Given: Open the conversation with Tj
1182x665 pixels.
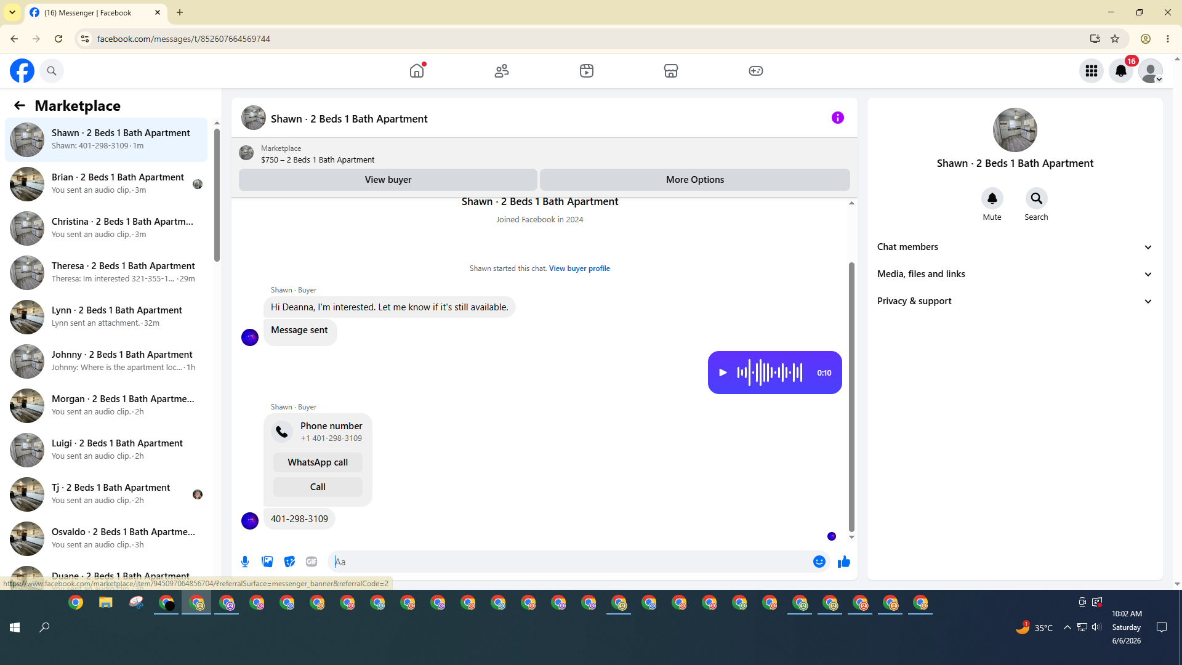Looking at the screenshot, I should click(107, 494).
